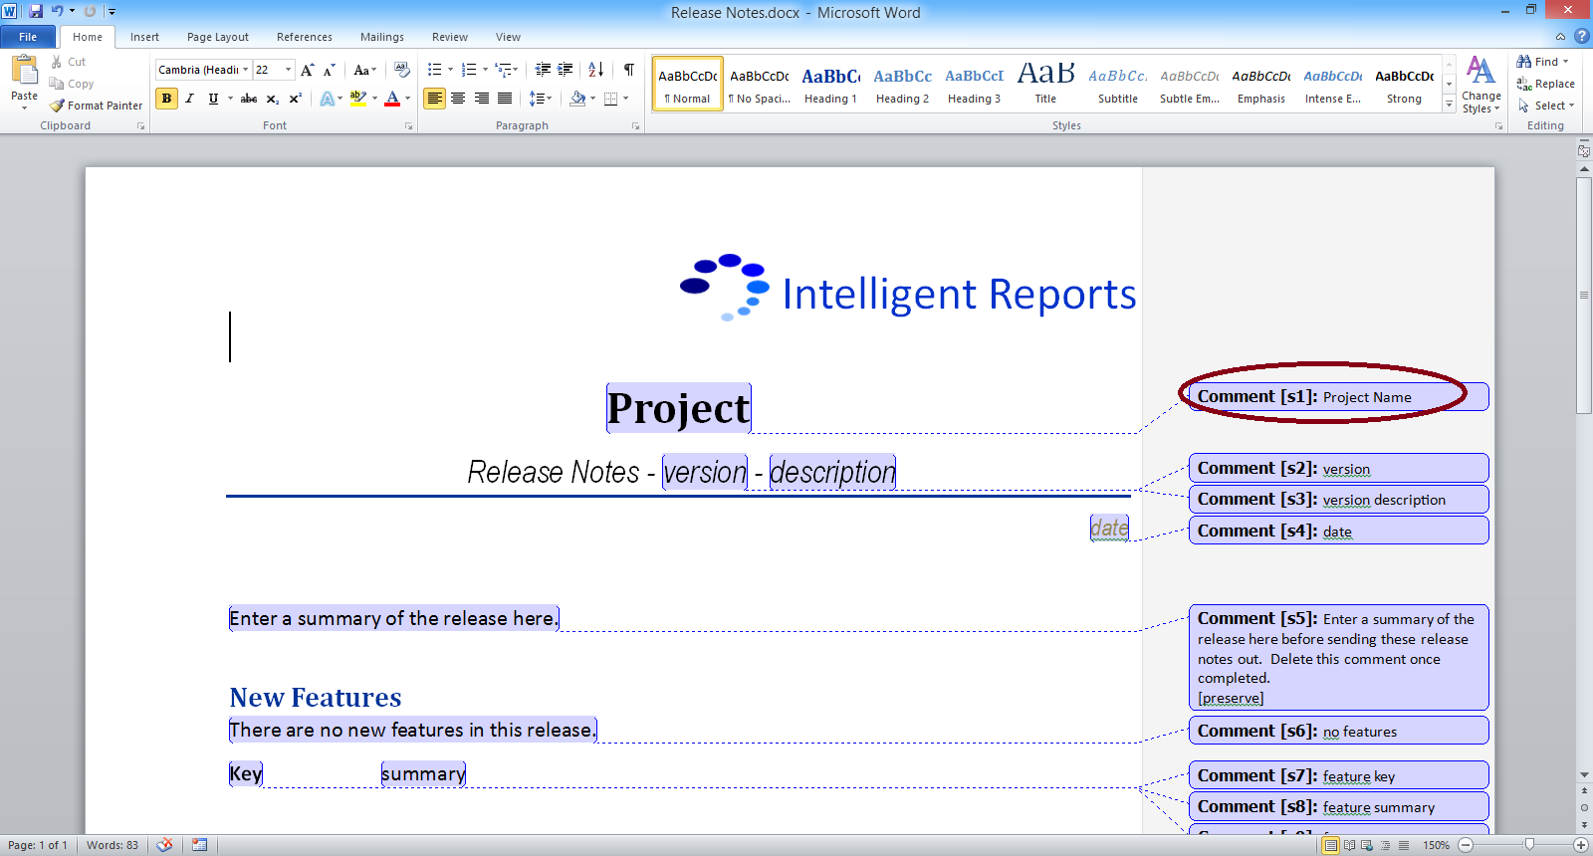Screen dimensions: 1593x856
Task: Click the text highlight color button
Action: tap(358, 99)
